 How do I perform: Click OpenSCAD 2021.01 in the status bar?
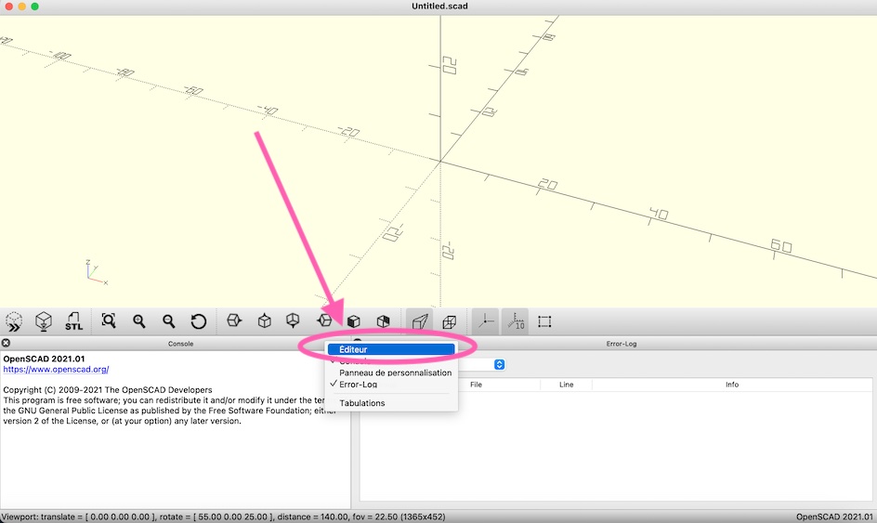[834, 516]
